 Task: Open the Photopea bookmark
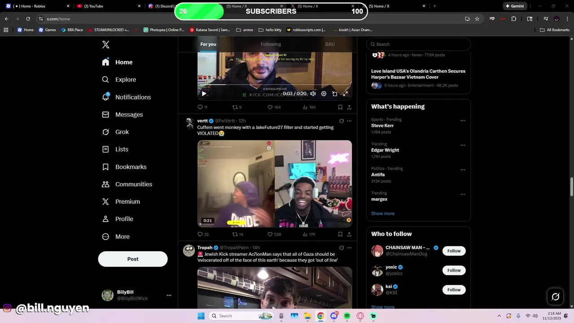click(x=164, y=30)
